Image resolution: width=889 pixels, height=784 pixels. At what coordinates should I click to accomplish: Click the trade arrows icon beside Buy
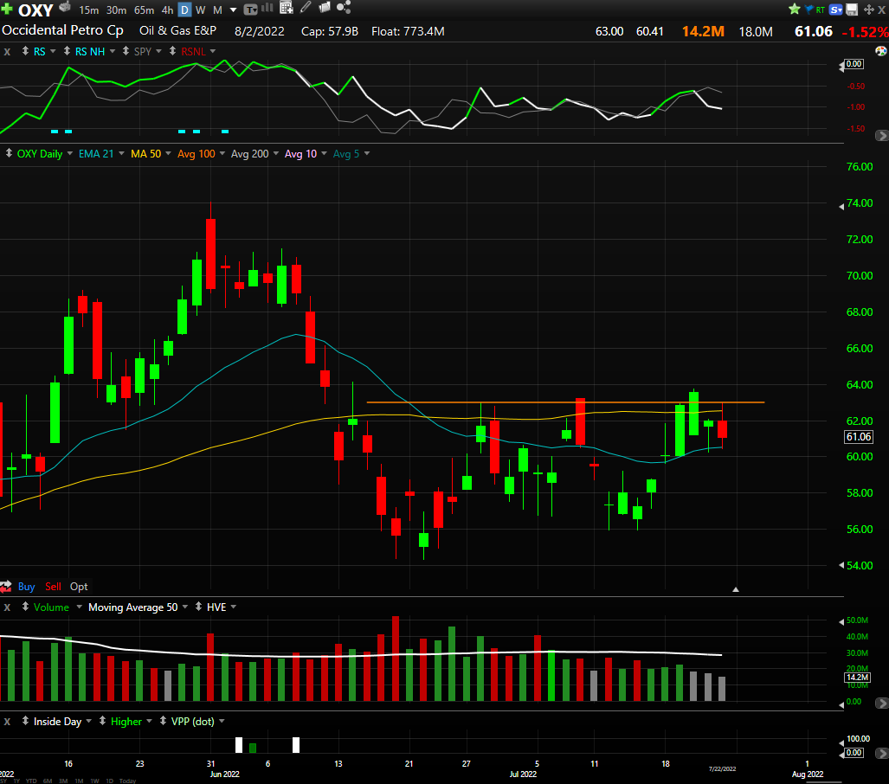click(6, 586)
